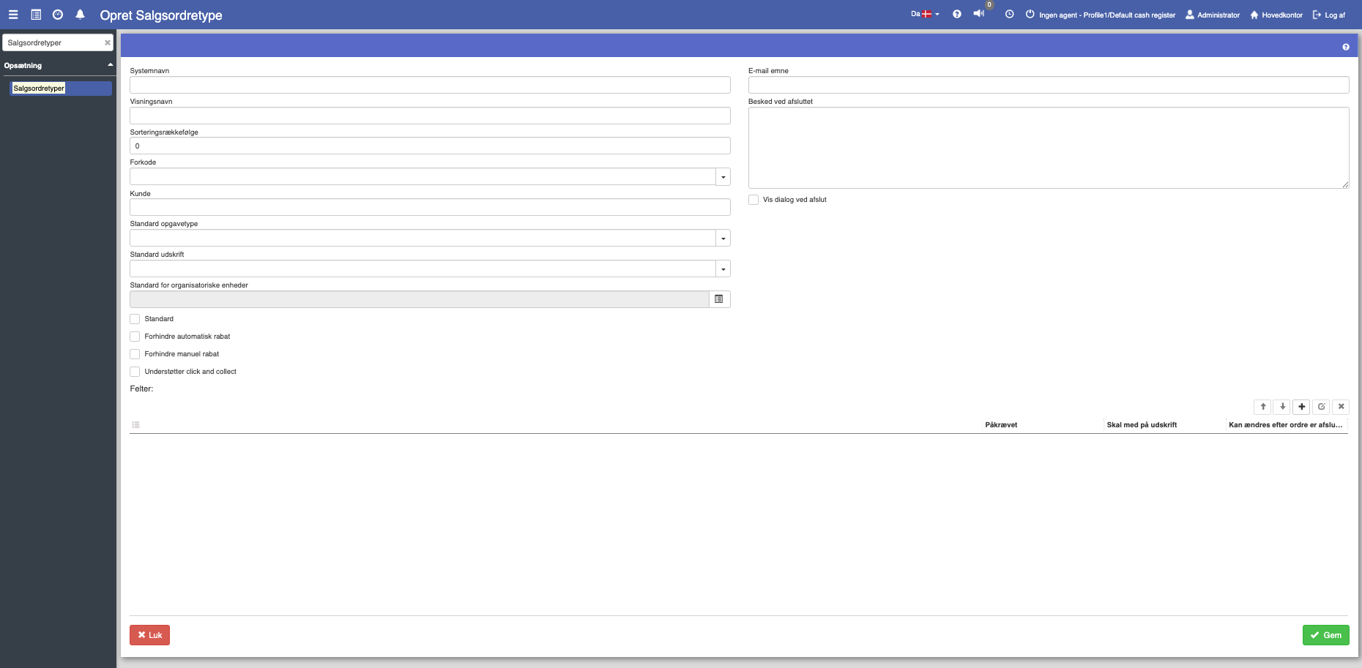
Task: Open the dashboard gauge icon
Action: coord(58,15)
